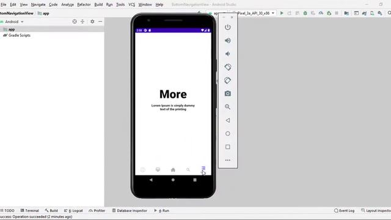This screenshot has height=220, width=391.
Task: Open the View menu
Action: click(24, 4)
